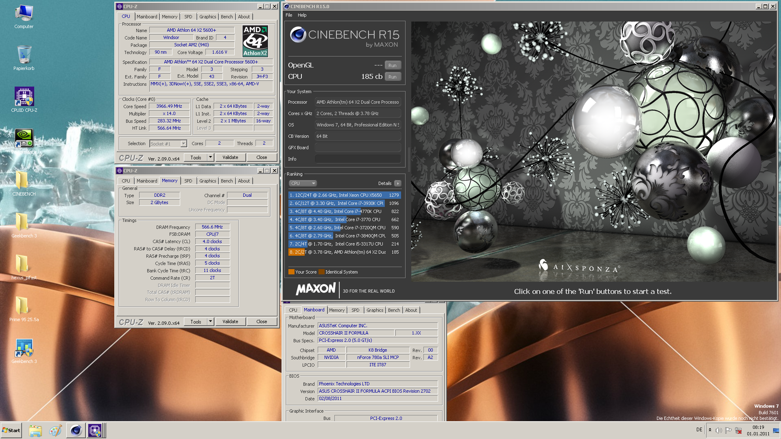
Task: Open Graphics tab in top CPU-Z window
Action: pyautogui.click(x=208, y=17)
